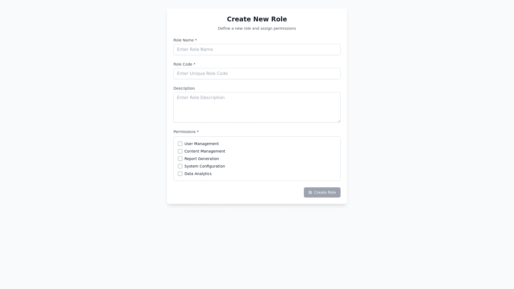Focus the Role Code text box
Viewport: 514px width, 289px height.
point(257,74)
